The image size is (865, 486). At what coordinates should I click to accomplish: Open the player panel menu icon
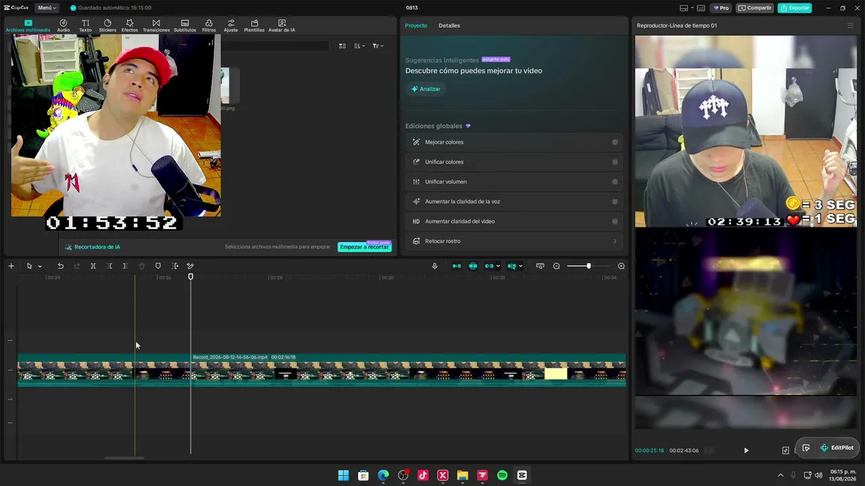[850, 26]
